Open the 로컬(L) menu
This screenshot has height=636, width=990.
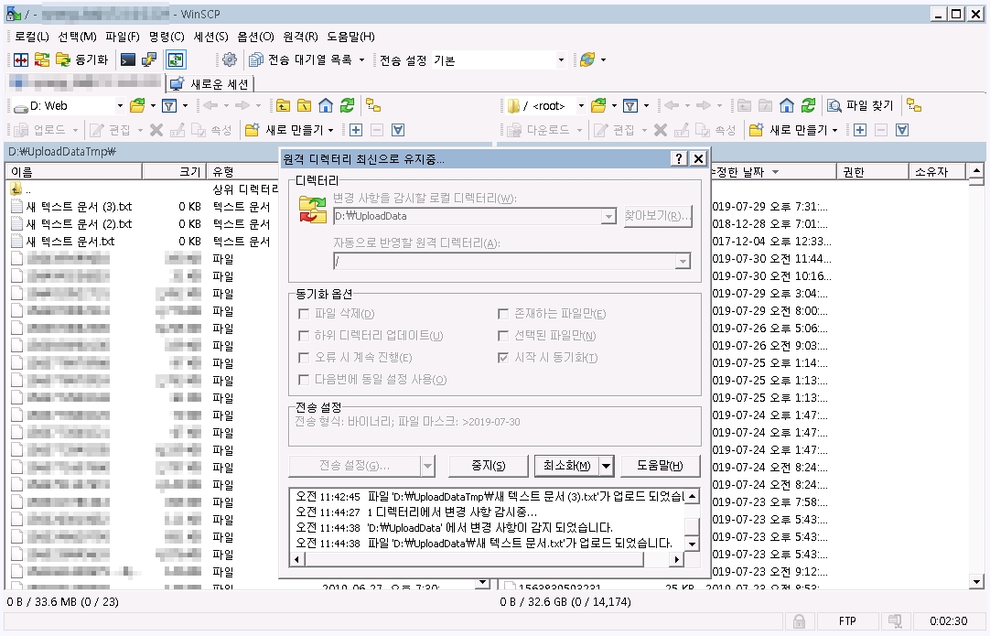click(32, 37)
